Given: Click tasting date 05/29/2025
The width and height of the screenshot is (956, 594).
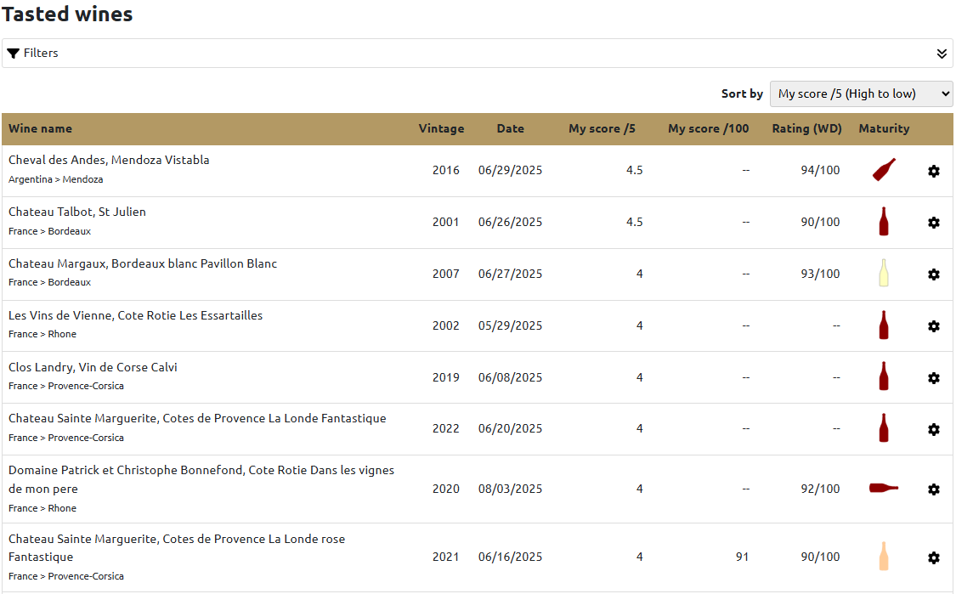Looking at the screenshot, I should (x=511, y=325).
